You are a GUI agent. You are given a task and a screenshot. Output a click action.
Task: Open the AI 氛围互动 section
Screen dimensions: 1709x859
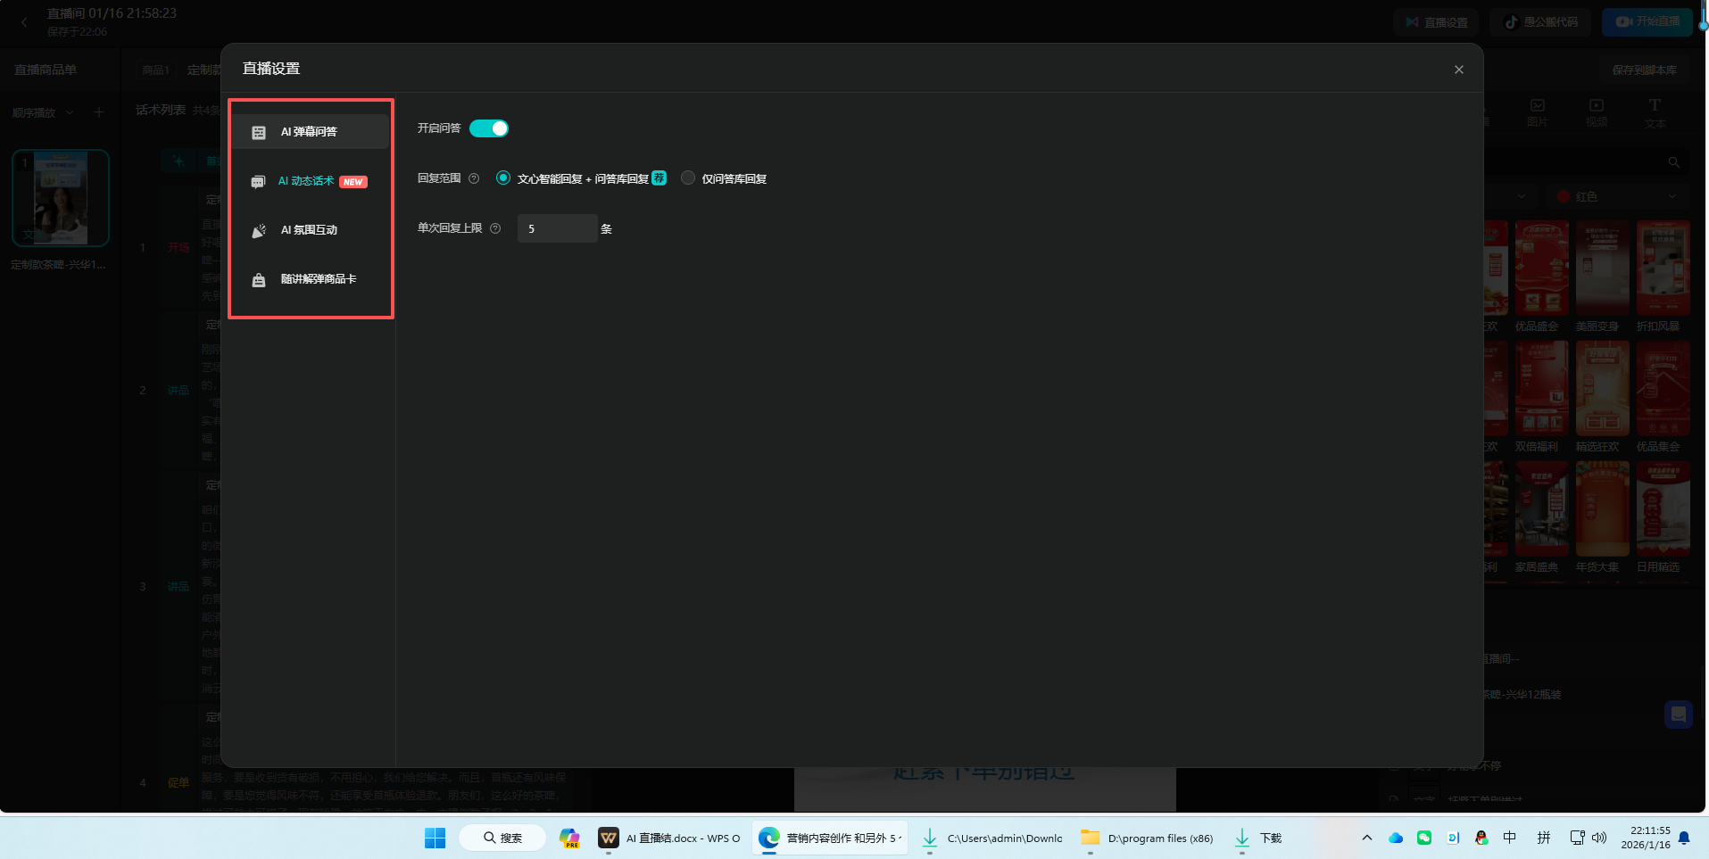[x=310, y=230]
